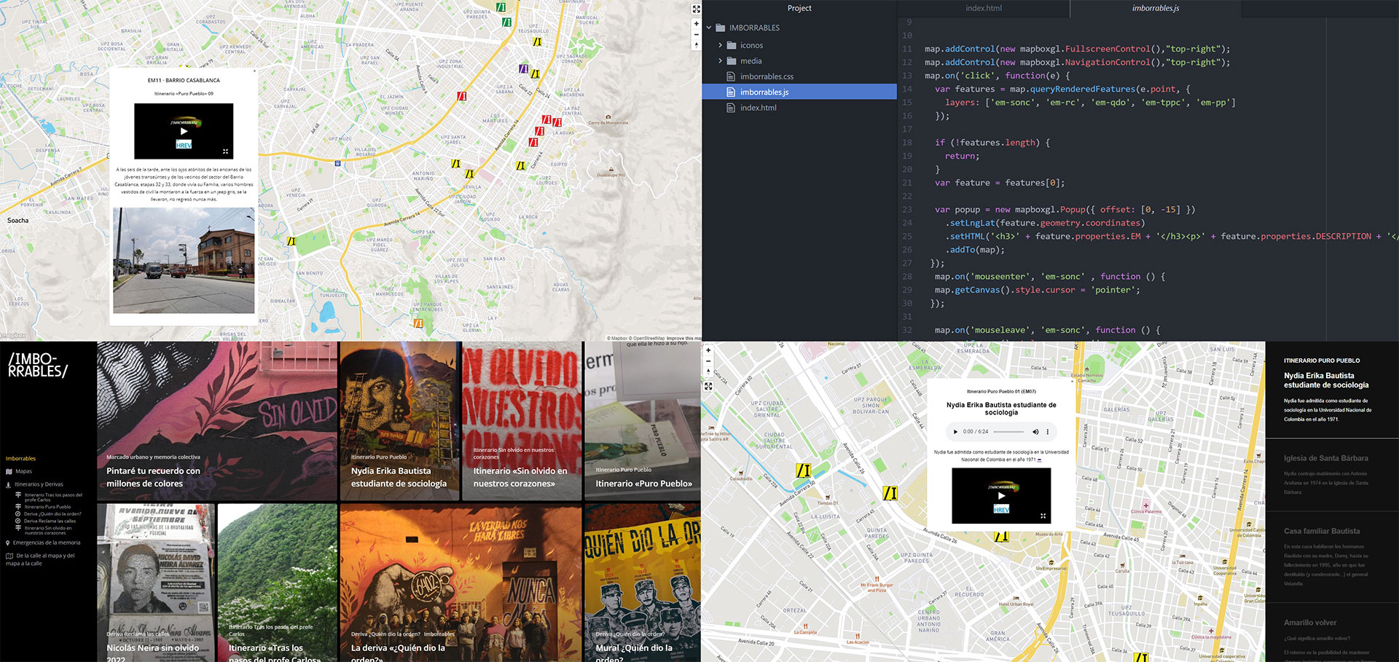Open the 'Mural ¿Quién dio la orden?' card
Viewport: 1399px width, 662px height.
point(642,583)
